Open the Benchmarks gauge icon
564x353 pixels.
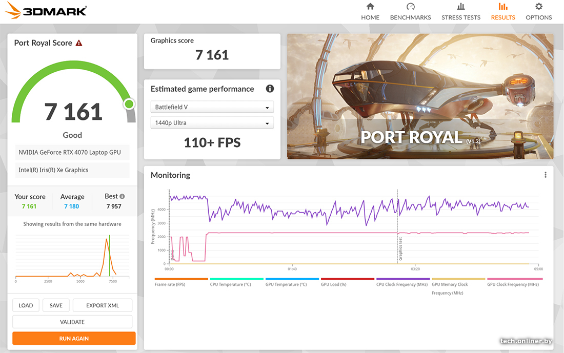[x=410, y=7]
